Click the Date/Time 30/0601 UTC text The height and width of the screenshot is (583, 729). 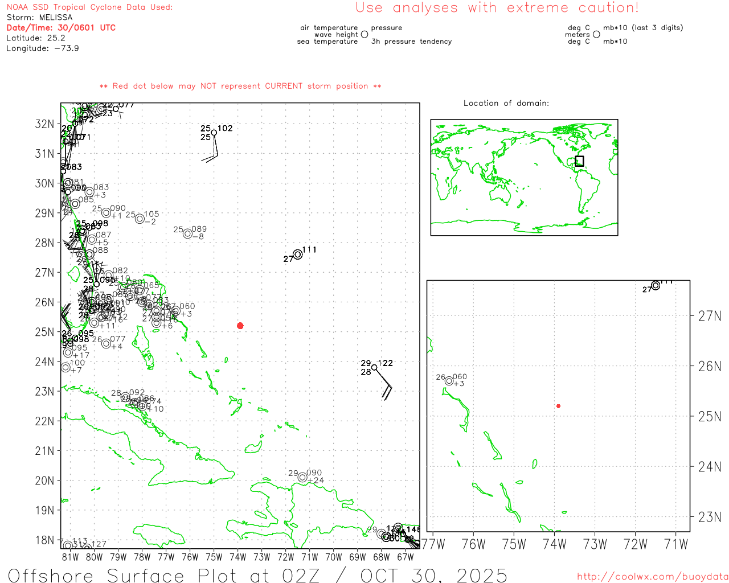pyautogui.click(x=61, y=28)
